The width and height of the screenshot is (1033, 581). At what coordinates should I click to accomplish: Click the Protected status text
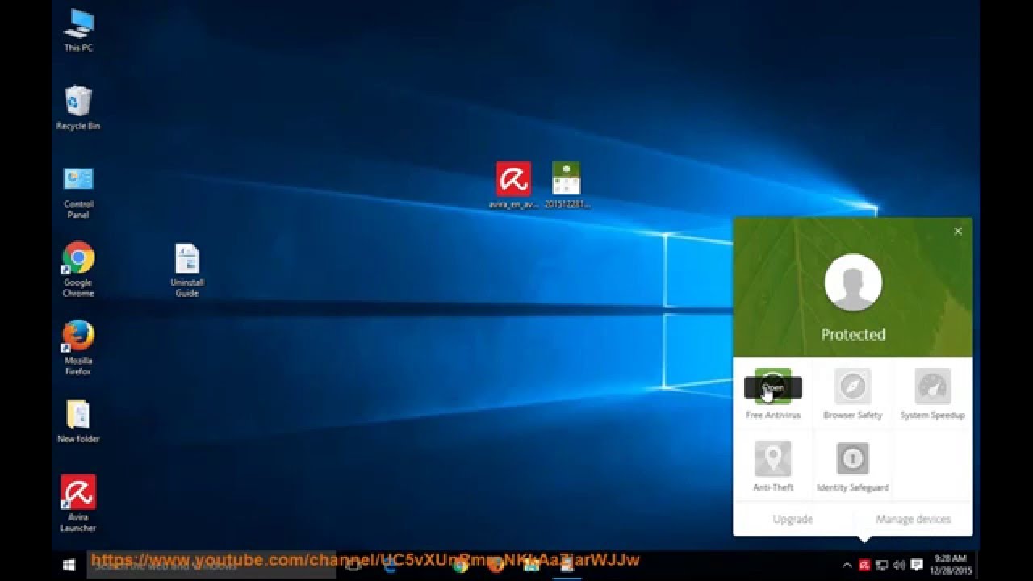tap(853, 334)
